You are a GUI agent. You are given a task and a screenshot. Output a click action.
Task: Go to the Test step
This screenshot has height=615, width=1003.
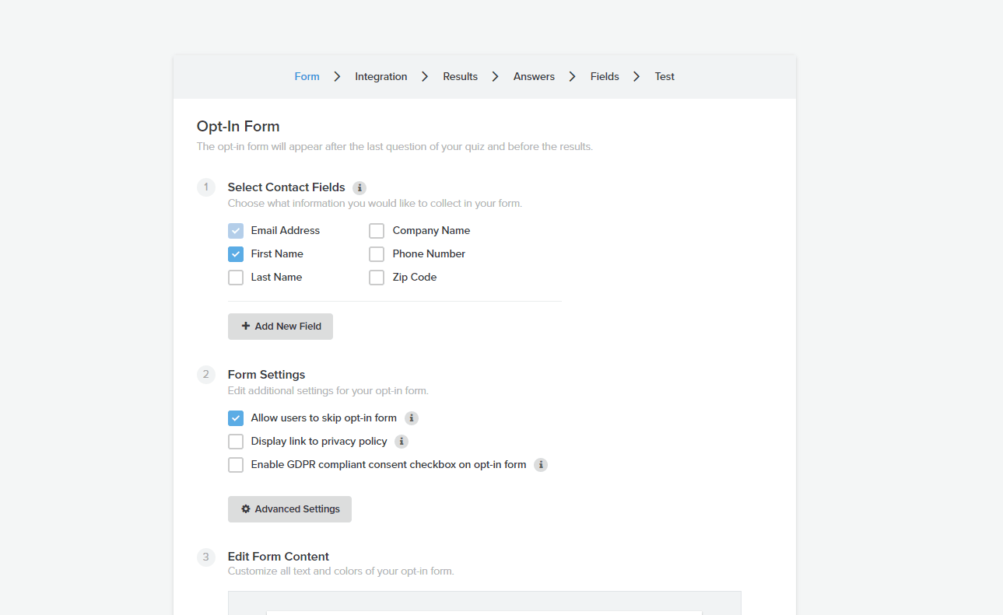(665, 76)
